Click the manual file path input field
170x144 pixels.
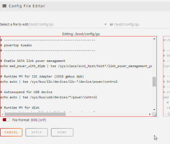point(142,24)
